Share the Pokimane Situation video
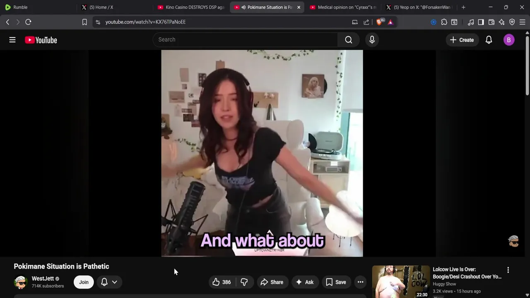Image resolution: width=530 pixels, height=298 pixels. (272, 282)
